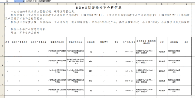The height and width of the screenshot is (98, 195).
Task: Select column H header
Action: point(104,4)
